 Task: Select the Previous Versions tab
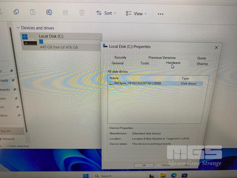[x=162, y=58]
